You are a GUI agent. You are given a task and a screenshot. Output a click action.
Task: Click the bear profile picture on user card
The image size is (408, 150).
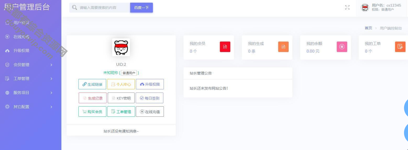coord(121,47)
